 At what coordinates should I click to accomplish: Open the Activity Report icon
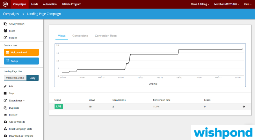pos(5,24)
